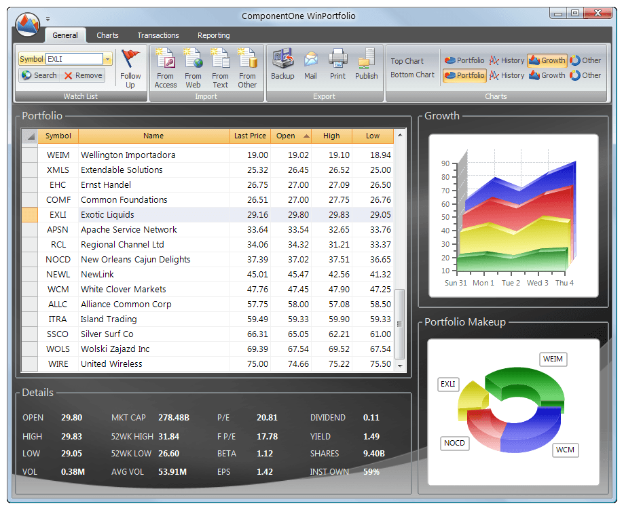Select the Ernst Handel row

(x=208, y=185)
